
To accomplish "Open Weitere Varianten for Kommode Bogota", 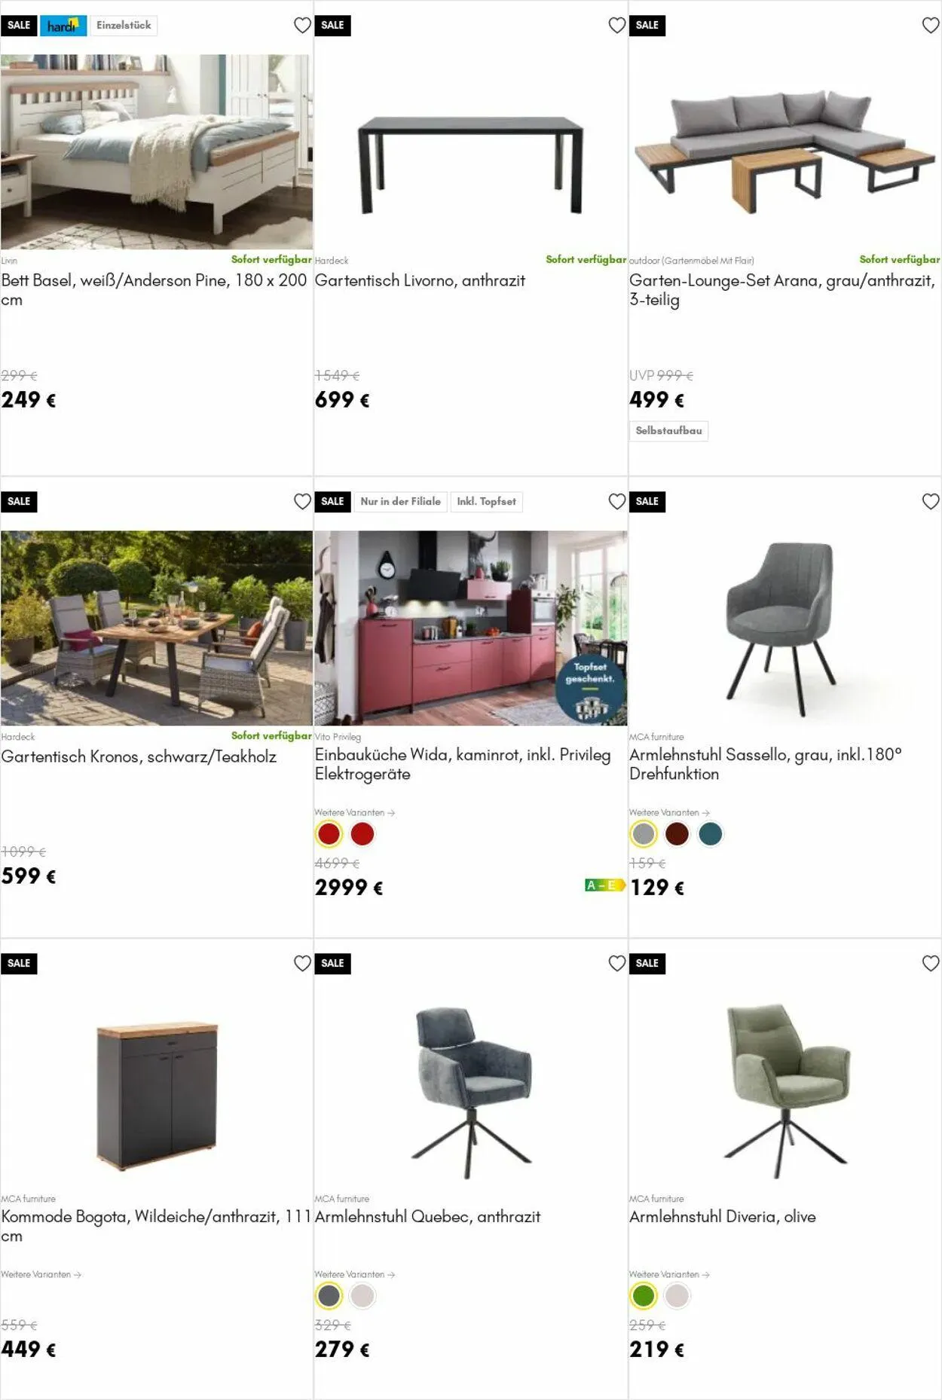I will 41,1274.
